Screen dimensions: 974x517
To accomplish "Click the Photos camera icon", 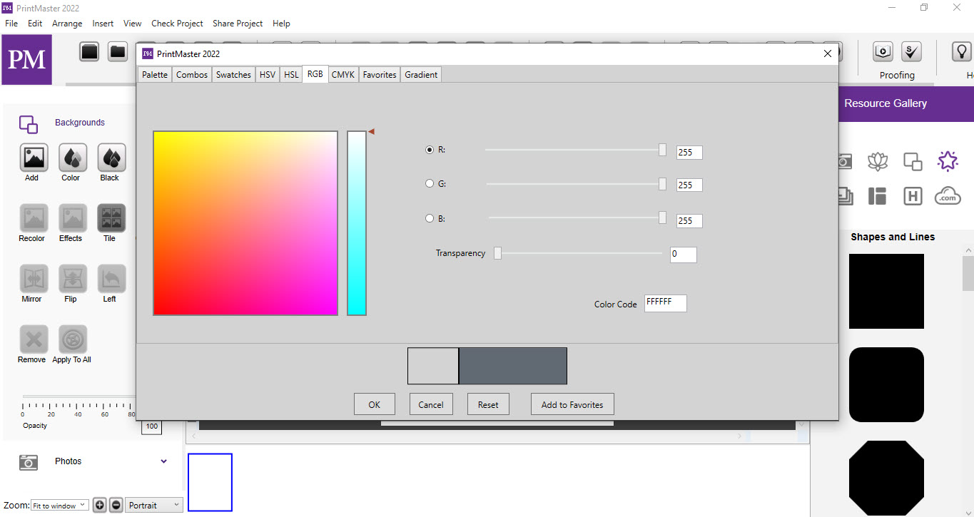I will pos(29,462).
